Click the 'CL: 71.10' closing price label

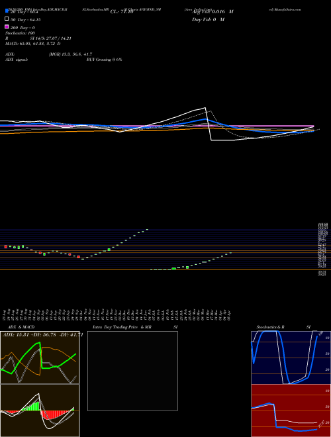122,12
